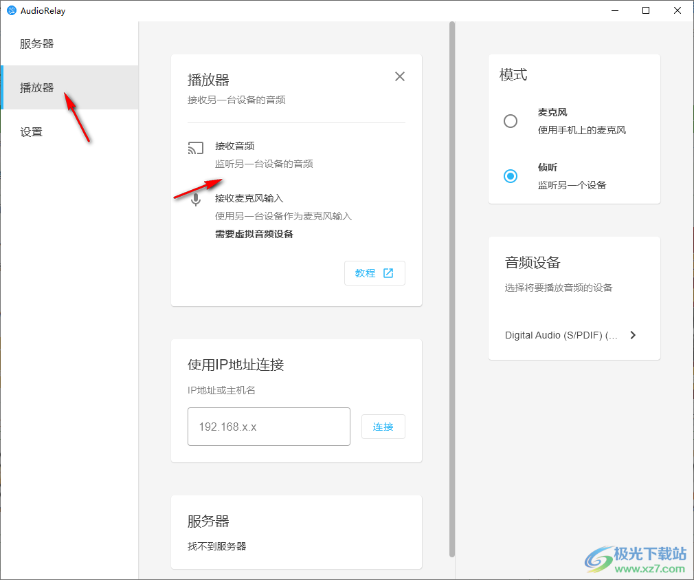Viewport: 694px width, 580px height.
Task: Go to the 设置 sidebar tab
Action: pyautogui.click(x=32, y=132)
